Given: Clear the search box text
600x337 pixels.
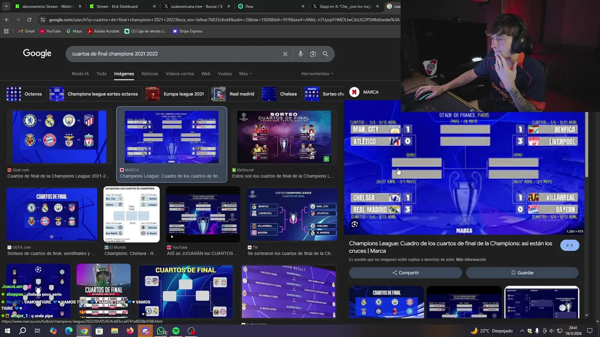Looking at the screenshot, I should (x=285, y=54).
